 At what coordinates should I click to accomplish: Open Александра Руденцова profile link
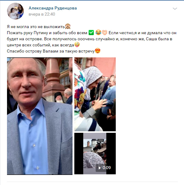click(53, 8)
